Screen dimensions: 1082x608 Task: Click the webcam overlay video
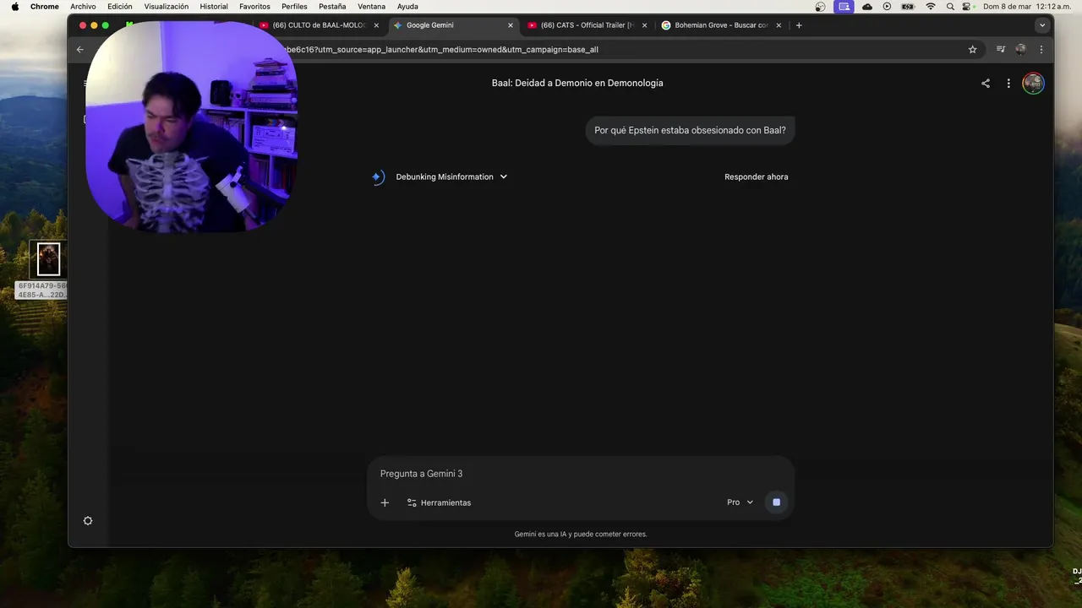pos(191,127)
